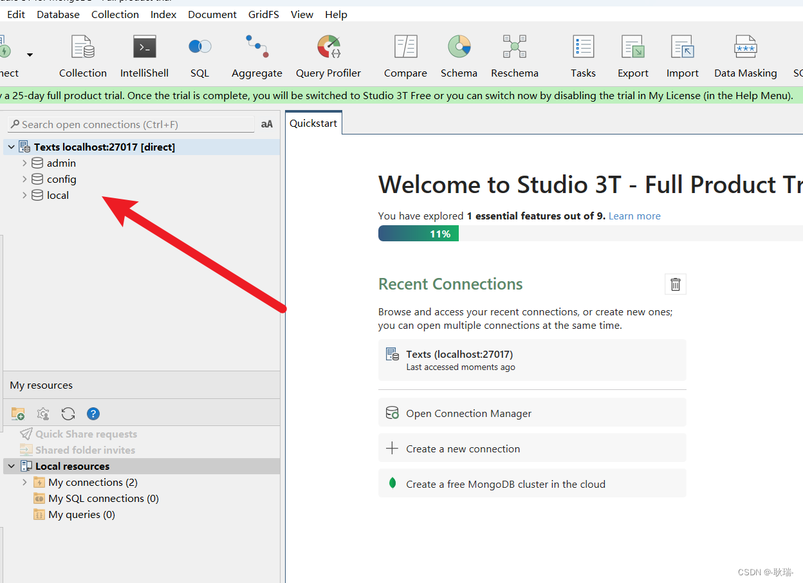Screen dimensions: 803x583
Task: Select the Quickstart tab
Action: tap(313, 124)
